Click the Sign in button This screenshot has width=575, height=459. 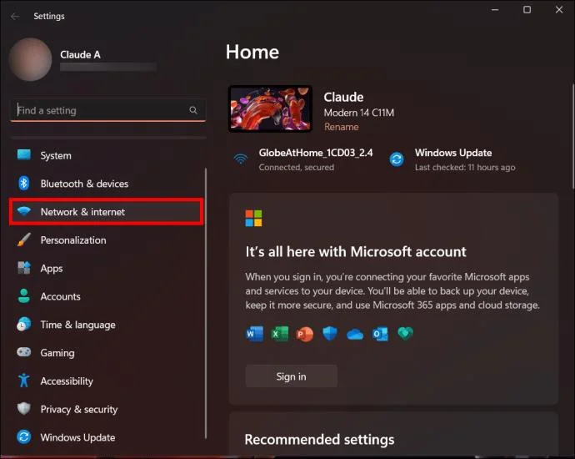pyautogui.click(x=291, y=376)
